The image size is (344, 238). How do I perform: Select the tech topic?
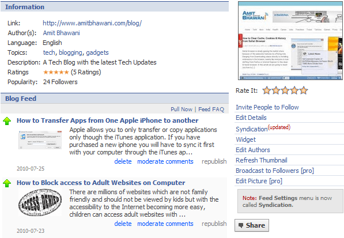49,52
